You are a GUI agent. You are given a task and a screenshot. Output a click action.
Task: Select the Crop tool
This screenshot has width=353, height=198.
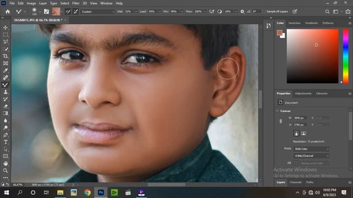point(6,56)
